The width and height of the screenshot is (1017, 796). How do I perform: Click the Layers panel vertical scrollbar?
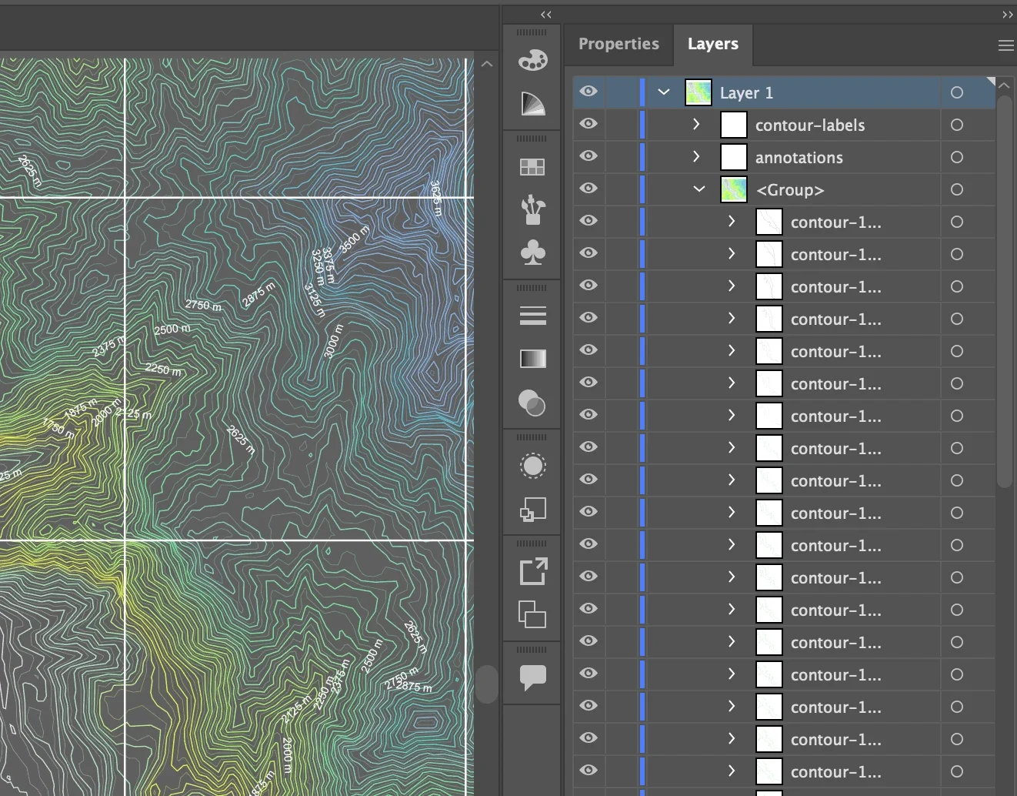(1005, 291)
